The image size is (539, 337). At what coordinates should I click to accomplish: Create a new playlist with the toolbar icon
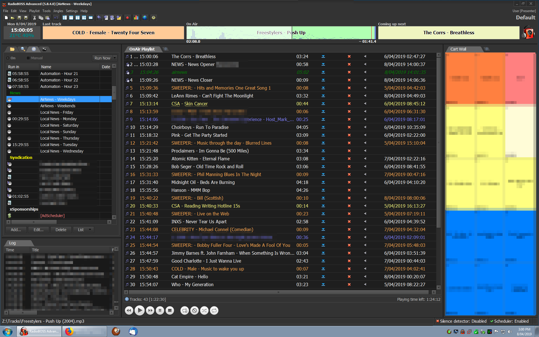(6, 18)
